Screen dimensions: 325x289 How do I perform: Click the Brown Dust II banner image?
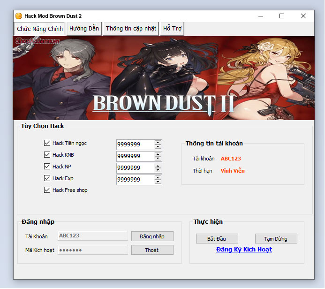pyautogui.click(x=164, y=78)
